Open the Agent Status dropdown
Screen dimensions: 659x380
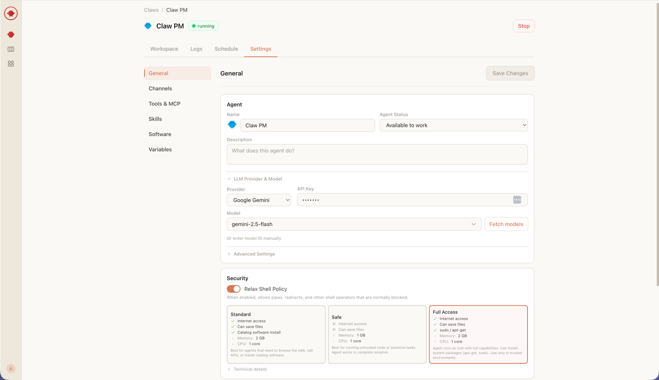(454, 125)
